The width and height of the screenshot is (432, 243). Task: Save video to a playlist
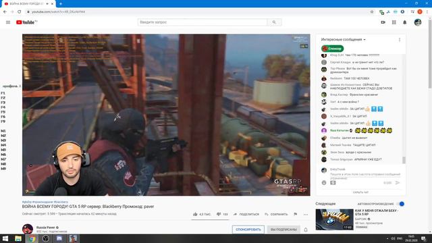pos(276,214)
